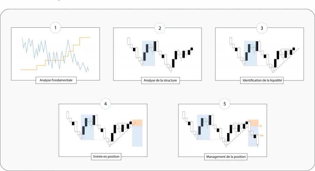Click the step 4 number badge
The height and width of the screenshot is (171, 315).
point(106,104)
